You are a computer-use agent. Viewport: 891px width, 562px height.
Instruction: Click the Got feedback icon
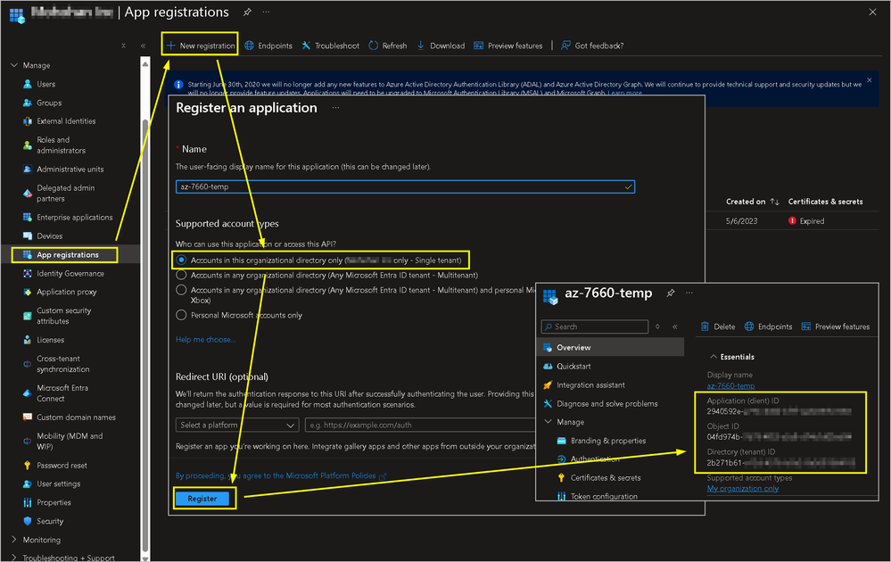[x=565, y=45]
